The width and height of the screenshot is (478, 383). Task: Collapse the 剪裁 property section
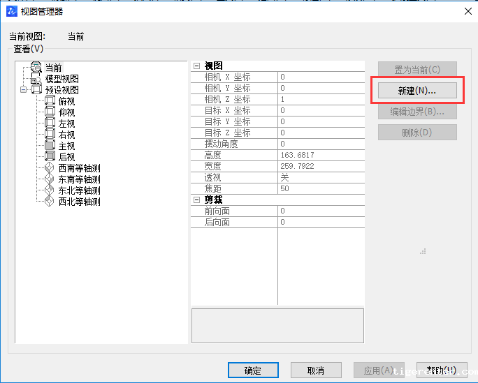(197, 200)
